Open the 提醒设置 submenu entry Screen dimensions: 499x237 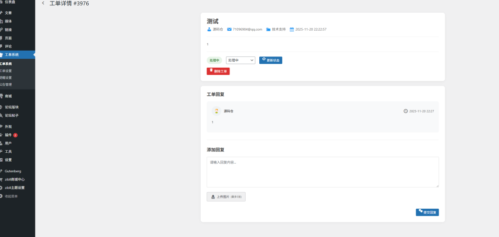tap(6, 78)
